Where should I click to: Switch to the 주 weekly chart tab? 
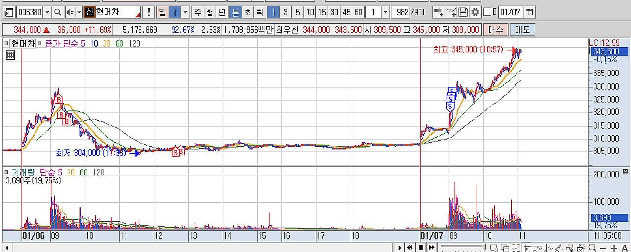pos(198,12)
